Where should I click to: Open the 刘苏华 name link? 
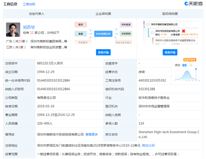29,27
